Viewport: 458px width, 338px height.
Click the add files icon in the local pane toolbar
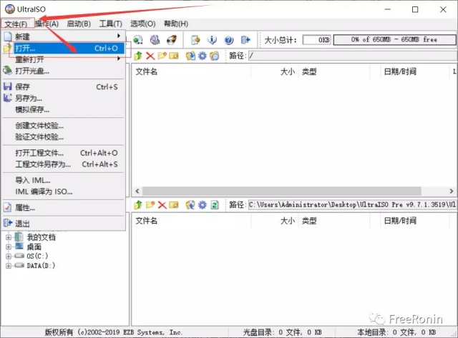coord(190,204)
